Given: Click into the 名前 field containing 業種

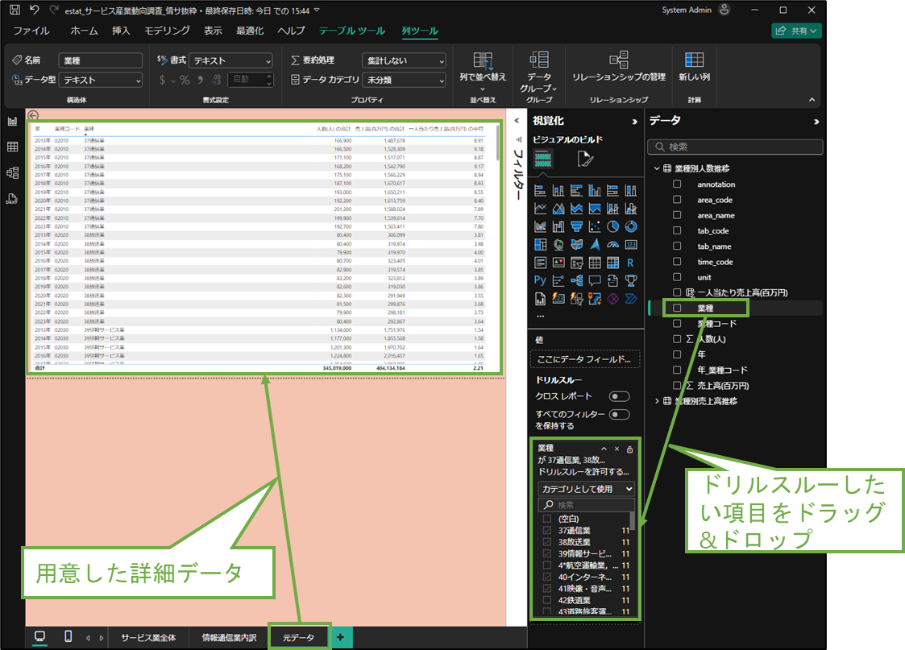Looking at the screenshot, I should 101,60.
